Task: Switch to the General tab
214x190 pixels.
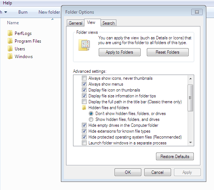Action: tap(76, 23)
